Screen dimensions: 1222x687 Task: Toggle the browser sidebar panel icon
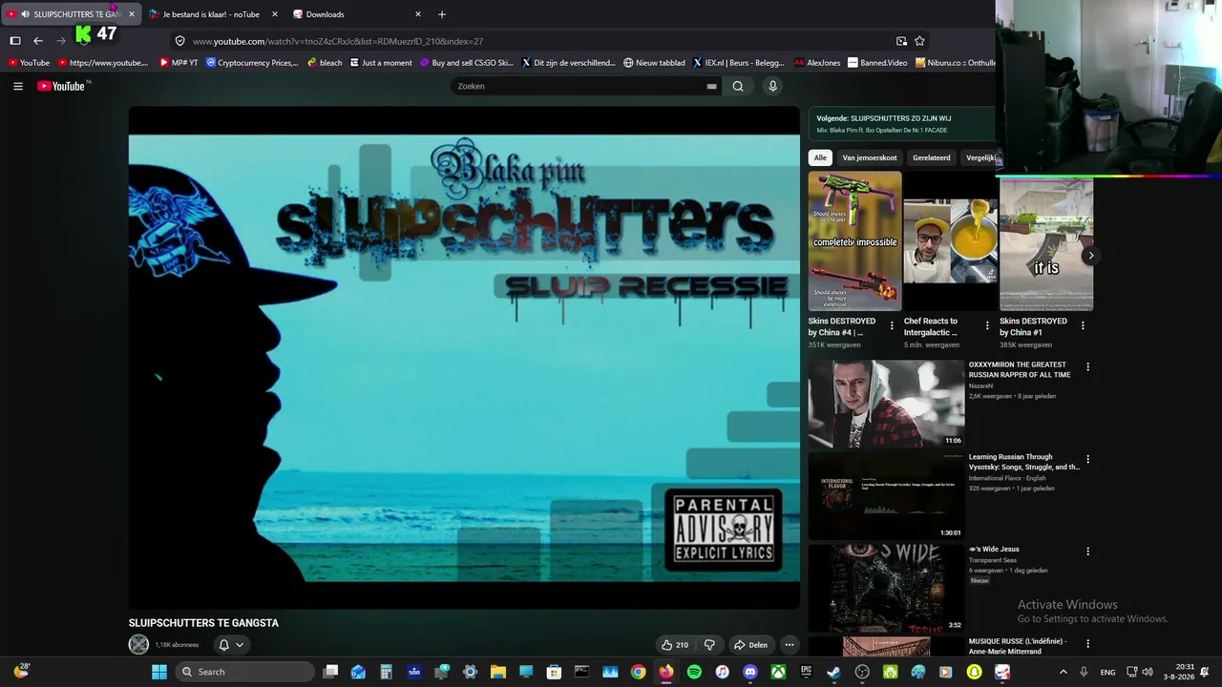point(15,41)
